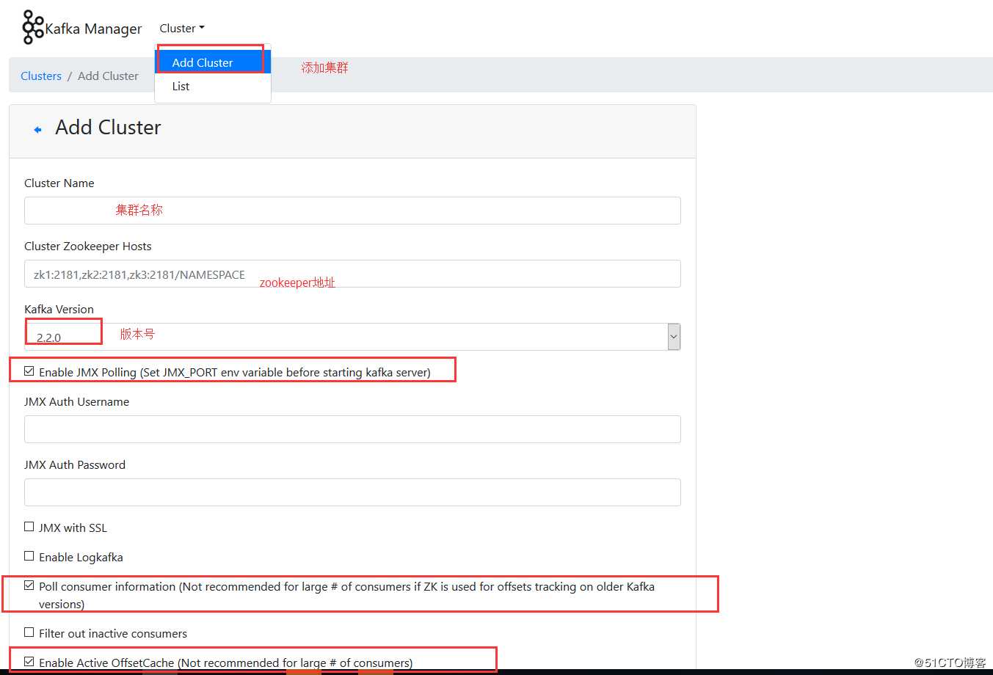Enable JMX with SSL checkbox
The width and height of the screenshot is (993, 675).
[x=29, y=527]
